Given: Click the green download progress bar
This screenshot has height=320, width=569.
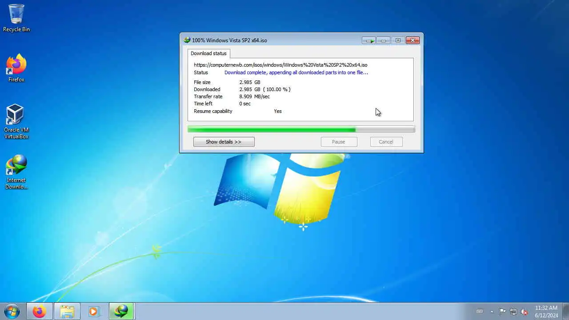Looking at the screenshot, I should pos(301,129).
